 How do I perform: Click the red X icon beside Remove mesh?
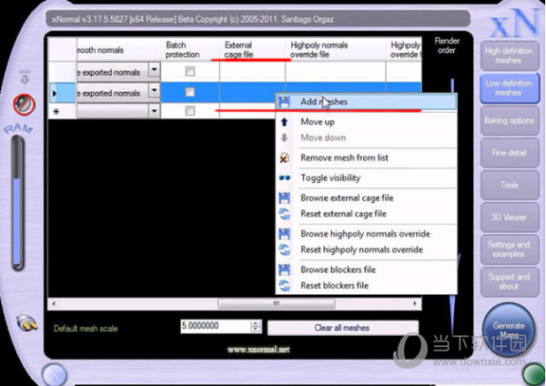coord(285,157)
